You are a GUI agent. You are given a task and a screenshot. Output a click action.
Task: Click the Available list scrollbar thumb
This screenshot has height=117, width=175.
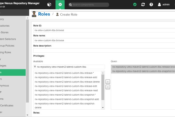[103, 87]
